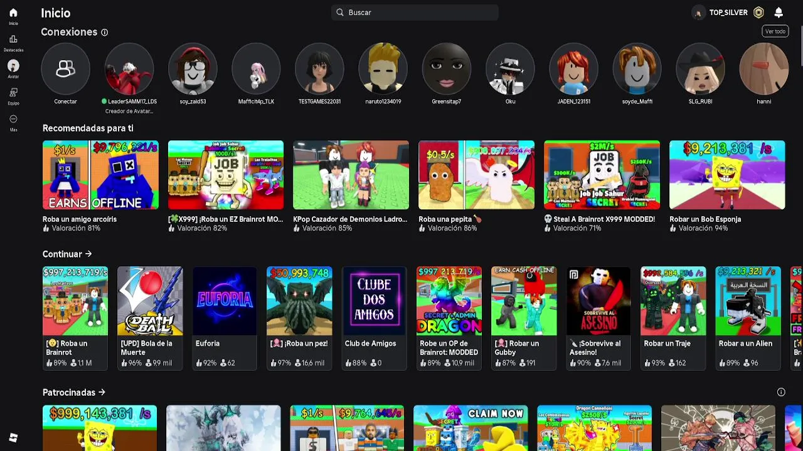Image resolution: width=803 pixels, height=451 pixels.
Task: Open Roba un EZ Brainrot game thumbnail
Action: tap(226, 175)
